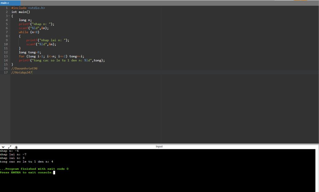Screen dimensions: 319x192
Task: Click line number 12 in the gutter
Action: pos(6,53)
